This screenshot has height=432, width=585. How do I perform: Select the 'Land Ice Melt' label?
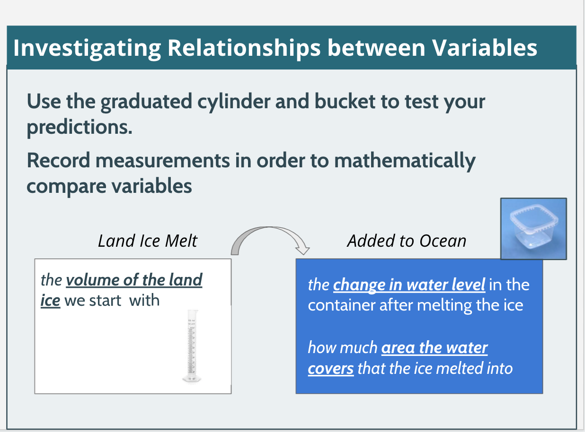[147, 241]
